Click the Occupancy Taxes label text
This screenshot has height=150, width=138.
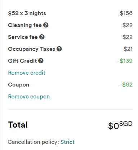pyautogui.click(x=31, y=49)
